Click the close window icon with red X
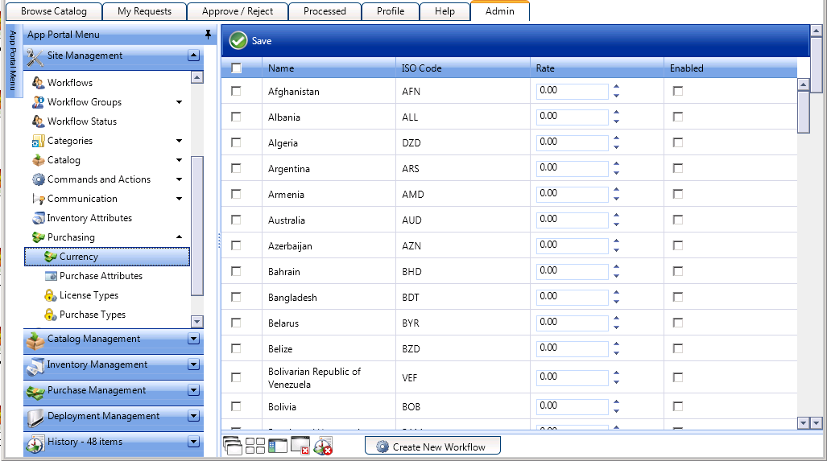 (300, 445)
